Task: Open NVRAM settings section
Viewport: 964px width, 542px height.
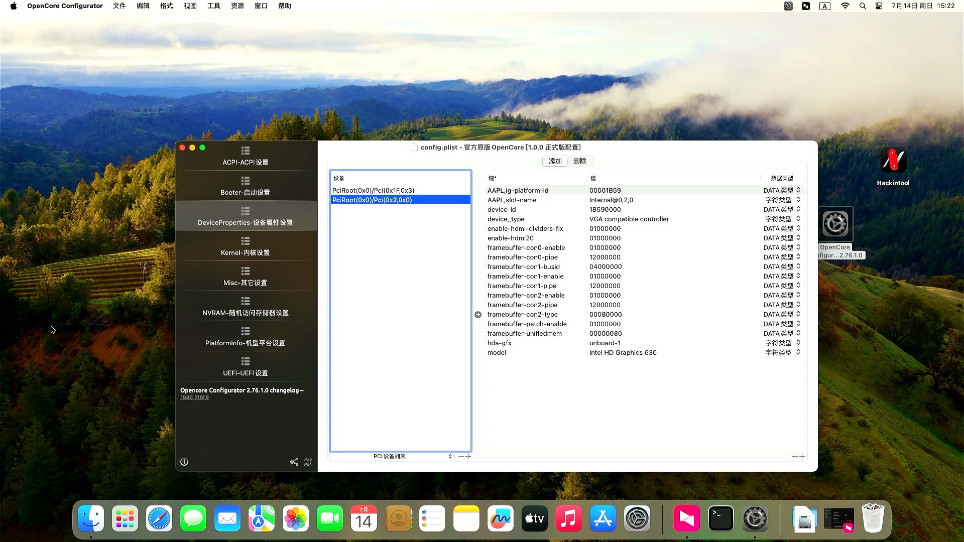Action: coord(246,307)
